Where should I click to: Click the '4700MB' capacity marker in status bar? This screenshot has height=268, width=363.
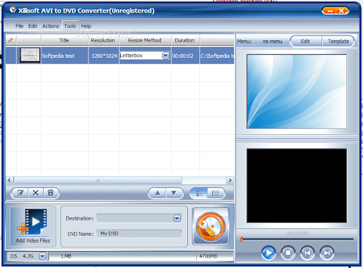click(x=208, y=256)
